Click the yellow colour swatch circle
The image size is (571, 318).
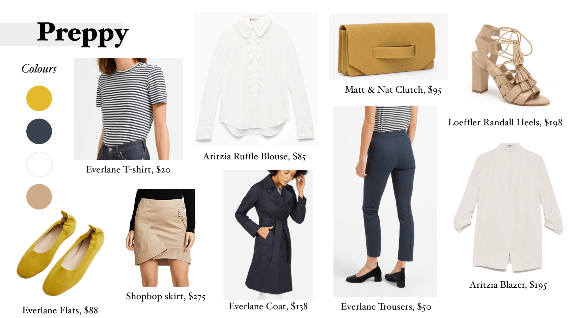(x=39, y=98)
